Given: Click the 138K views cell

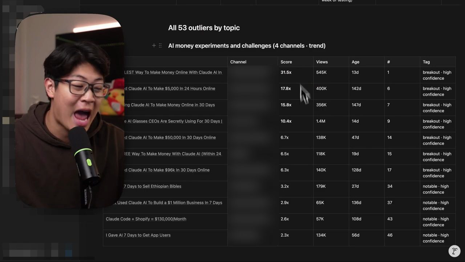Looking at the screenshot, I should coord(331,140).
